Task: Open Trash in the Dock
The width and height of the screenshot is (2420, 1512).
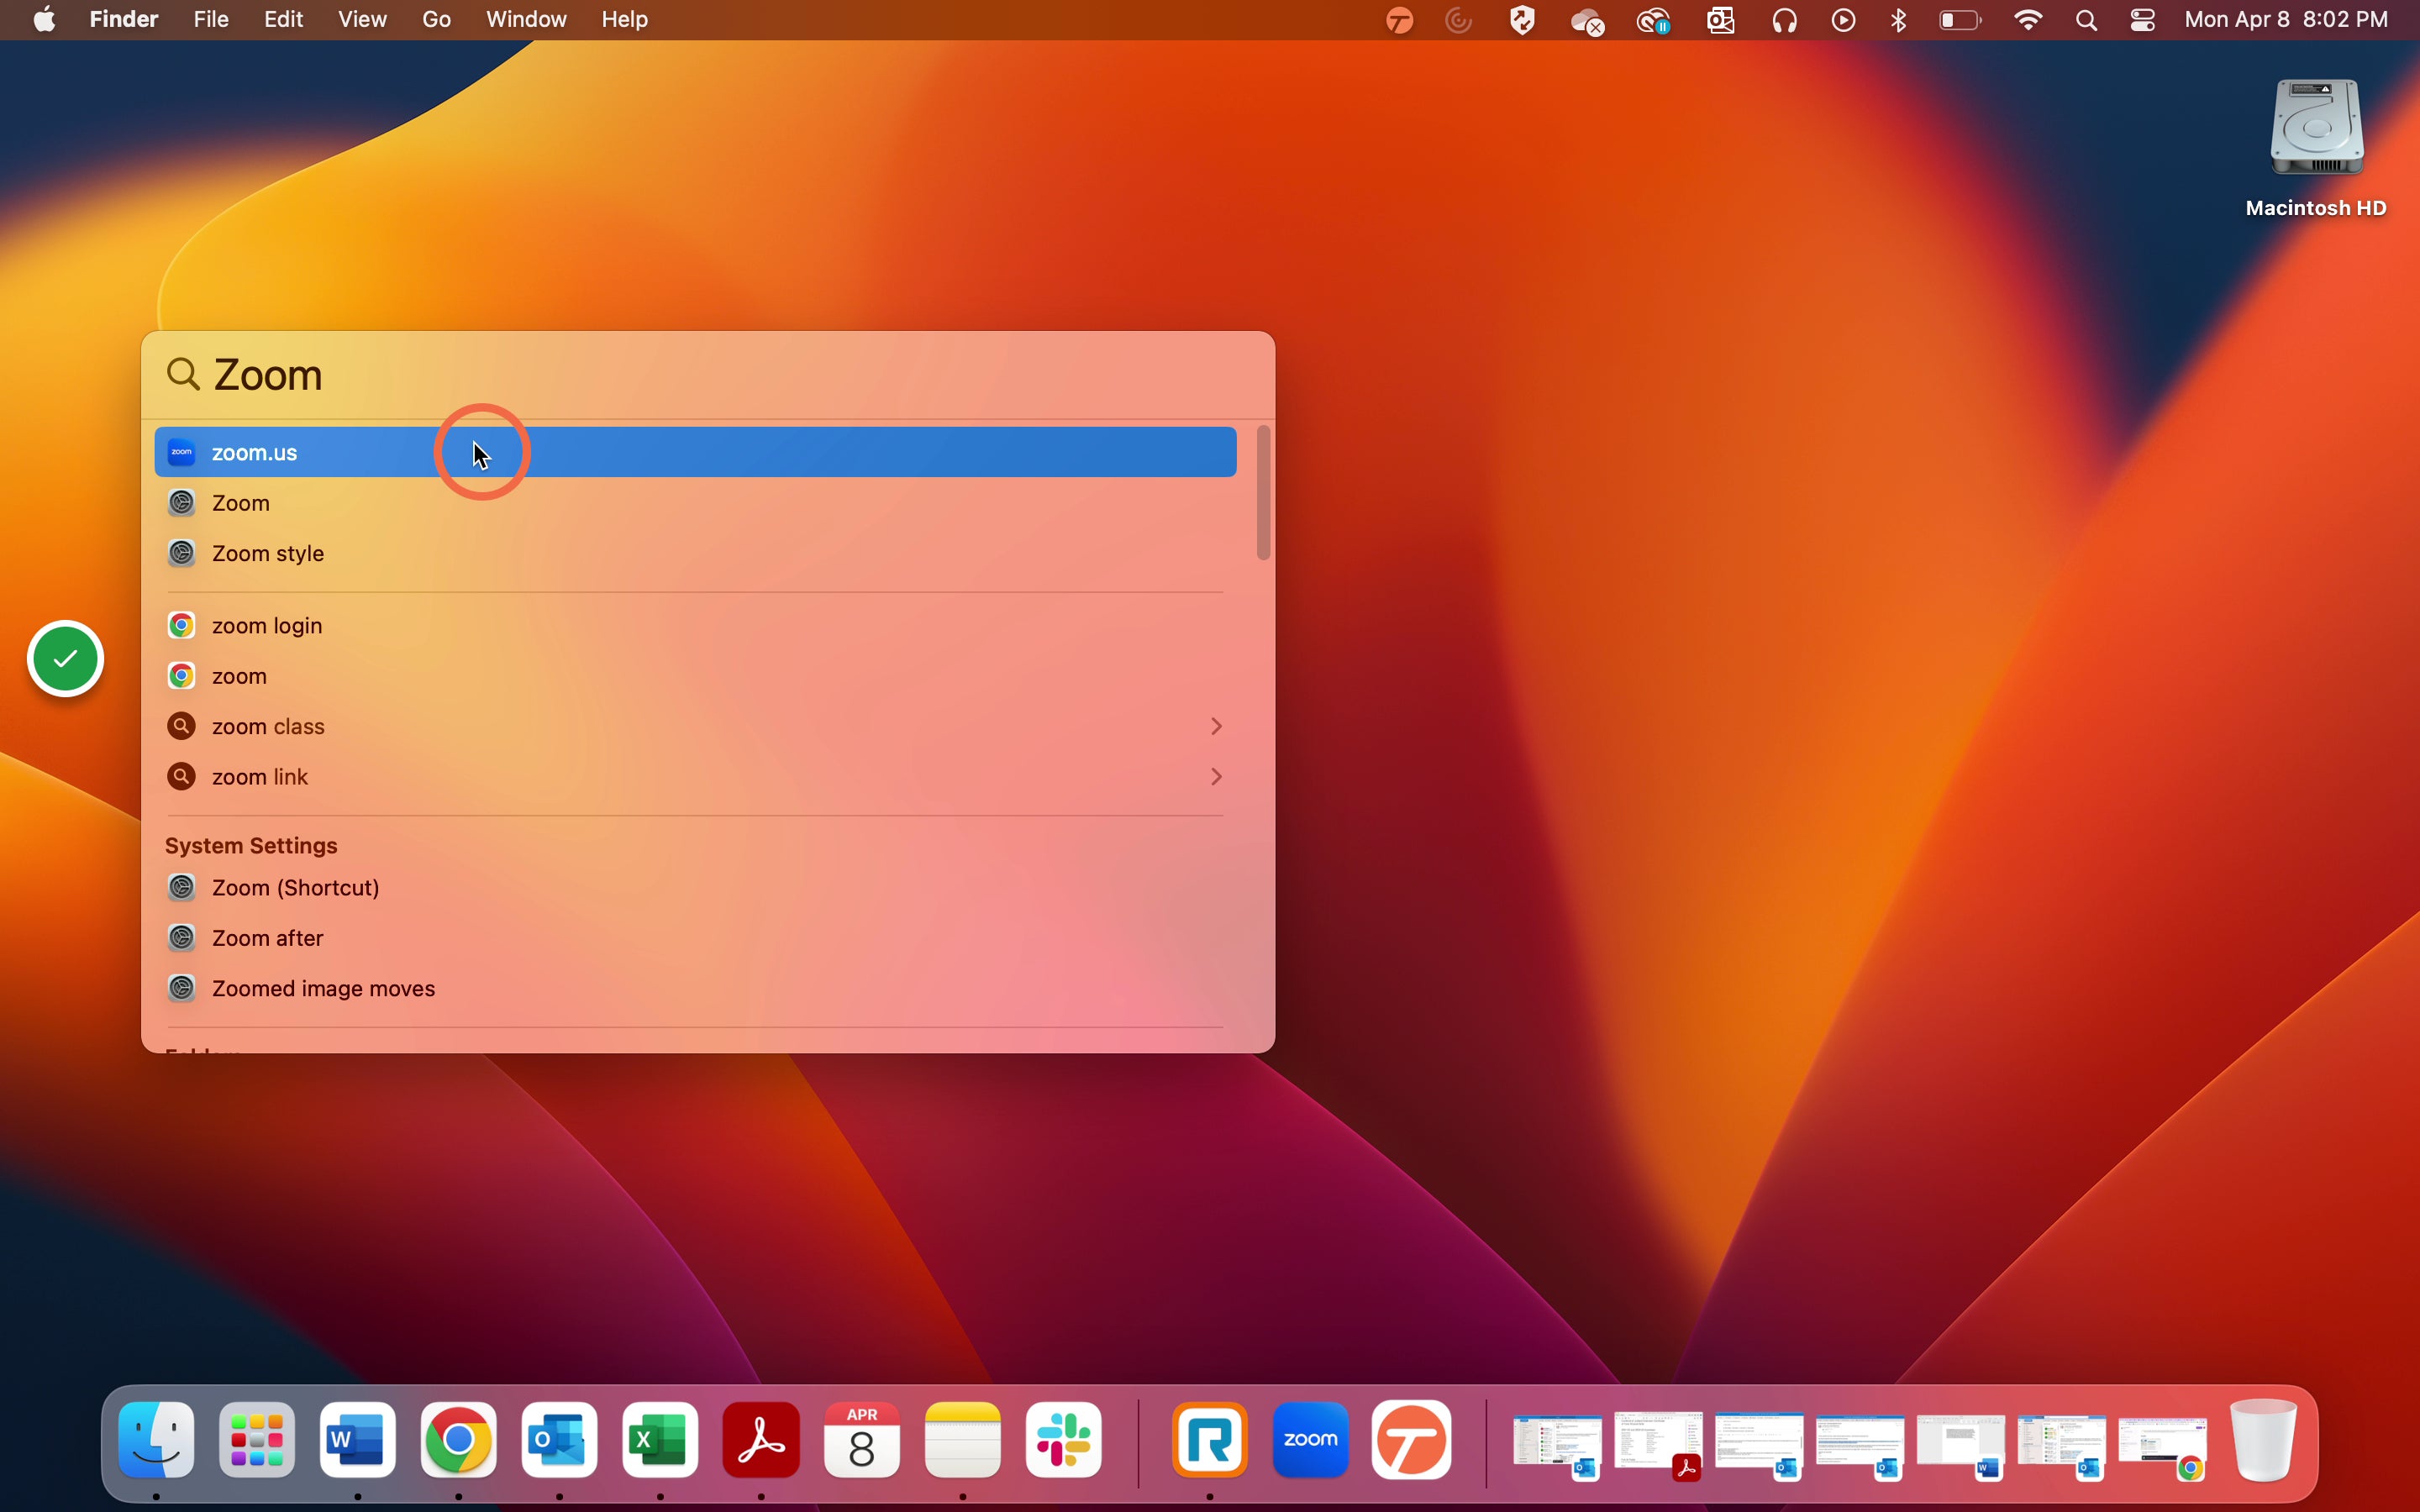Action: pos(2264,1440)
